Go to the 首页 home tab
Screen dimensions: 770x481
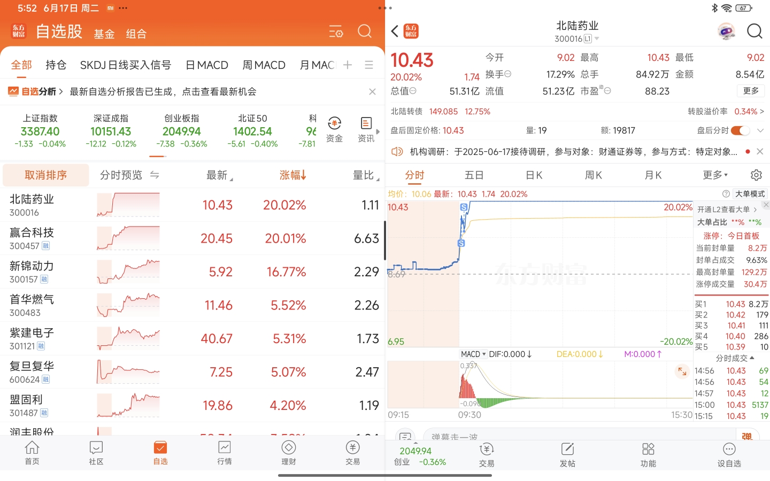click(32, 453)
